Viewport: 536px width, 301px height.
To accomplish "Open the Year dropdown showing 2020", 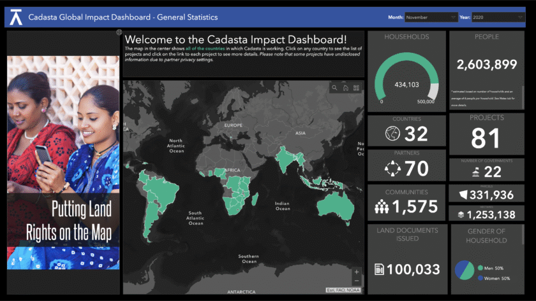I will (x=504, y=17).
